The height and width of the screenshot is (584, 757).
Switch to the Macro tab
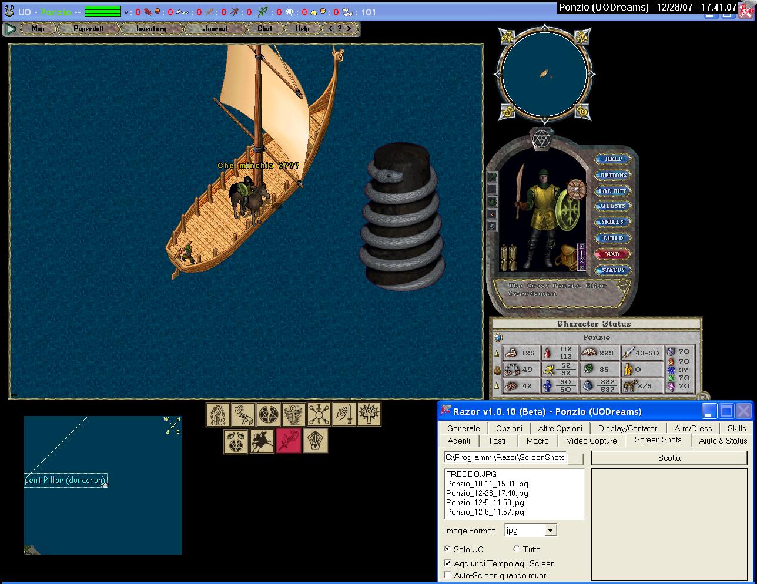[537, 441]
